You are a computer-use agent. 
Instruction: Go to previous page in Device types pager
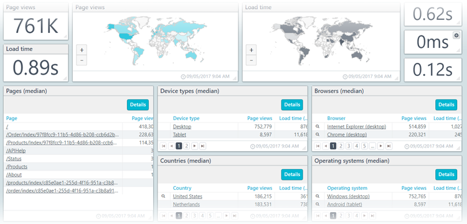pyautogui.click(x=171, y=146)
